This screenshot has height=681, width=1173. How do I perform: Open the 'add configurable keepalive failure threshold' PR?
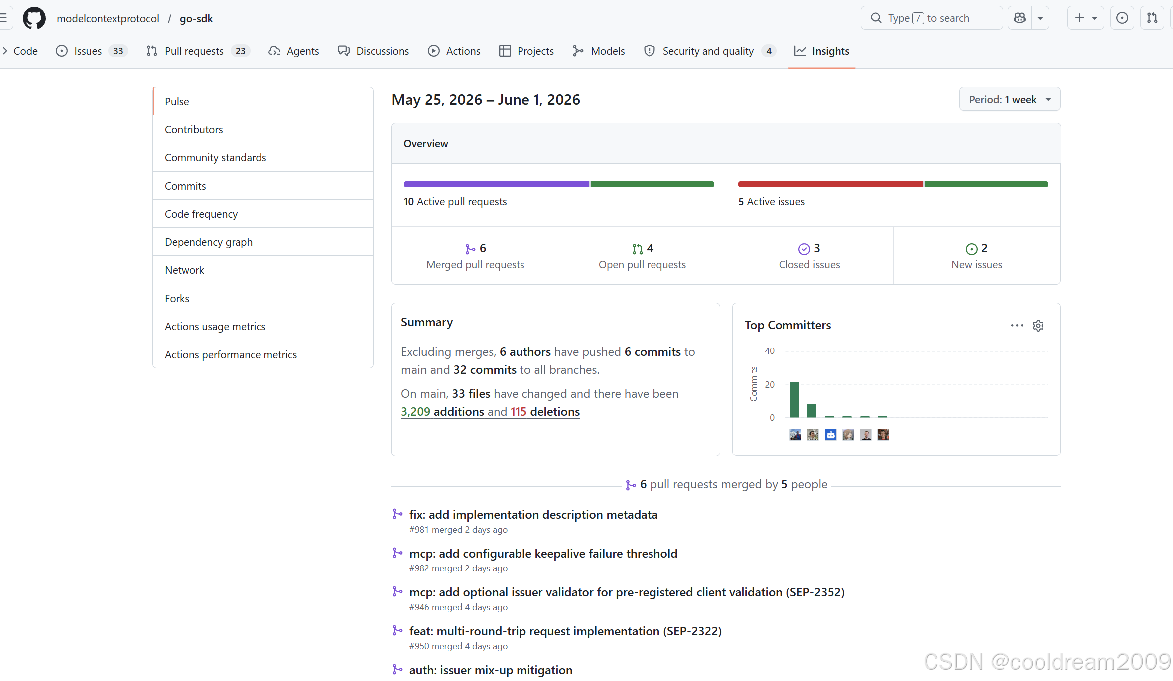point(543,553)
